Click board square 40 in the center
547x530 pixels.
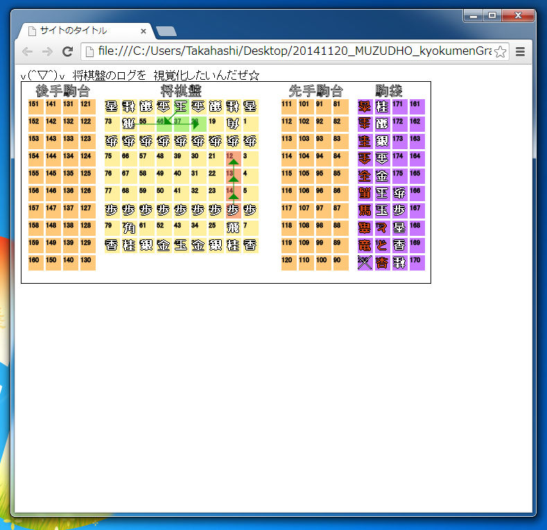(x=181, y=176)
